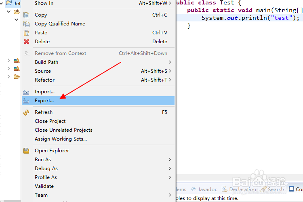Viewport: 303px width, 202px height.
Task: Collapse the package node under Jet
Action: coord(9,12)
